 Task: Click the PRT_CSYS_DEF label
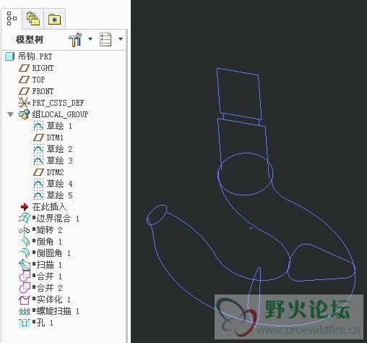(58, 103)
